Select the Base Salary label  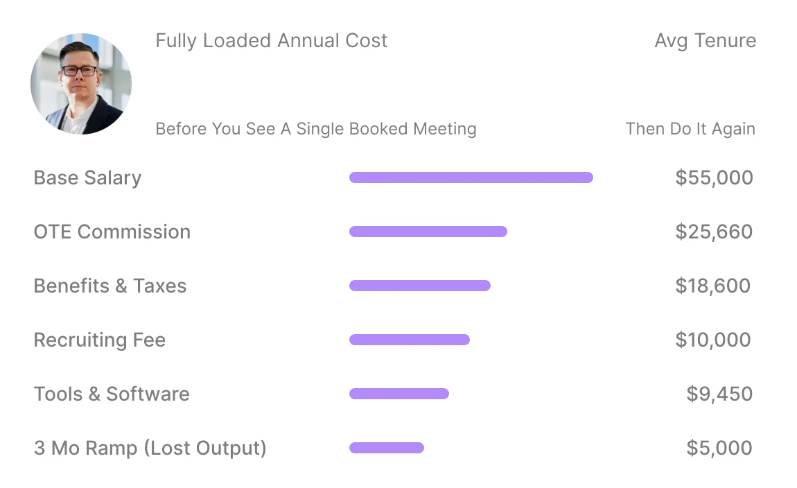(x=87, y=177)
